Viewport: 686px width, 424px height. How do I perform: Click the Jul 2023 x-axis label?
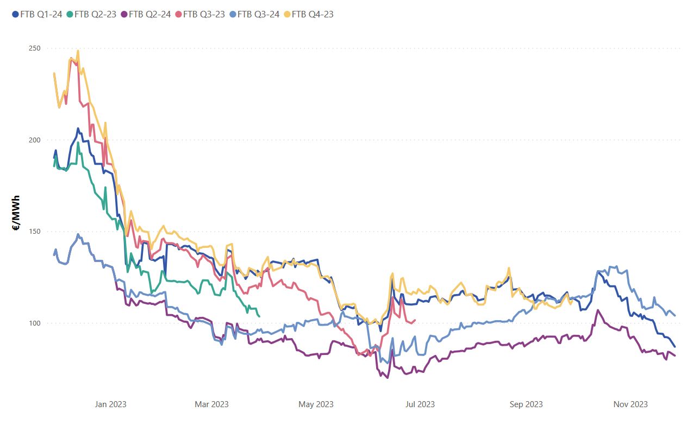(419, 404)
